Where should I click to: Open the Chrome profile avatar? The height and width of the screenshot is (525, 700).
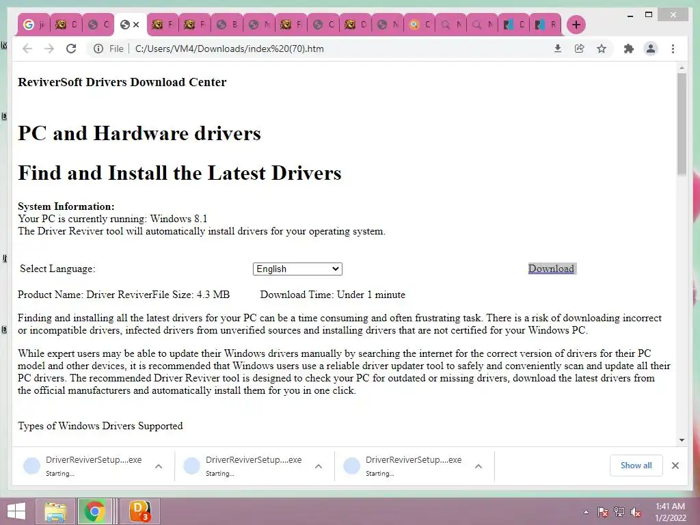651,49
